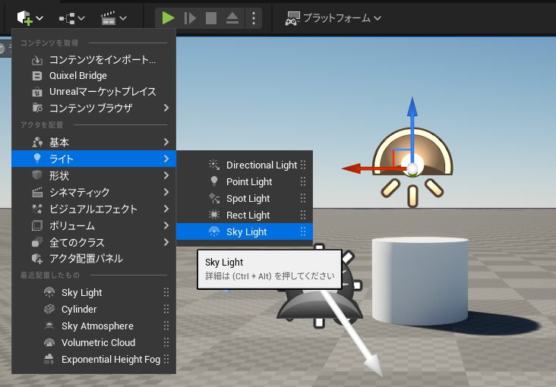Screen dimensions: 556x387
Task: Click the white cylinder in the viewport
Action: 419,281
